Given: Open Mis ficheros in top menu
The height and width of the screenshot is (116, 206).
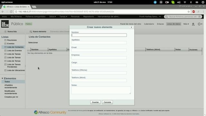Looking at the screenshot, I should click(16, 16).
